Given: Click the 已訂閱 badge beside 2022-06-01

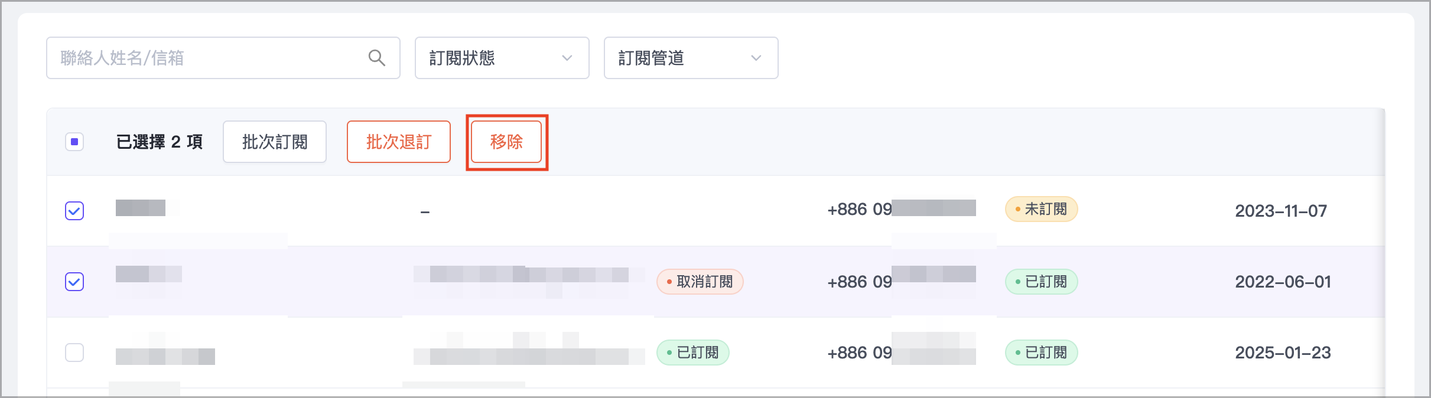Looking at the screenshot, I should (1041, 282).
